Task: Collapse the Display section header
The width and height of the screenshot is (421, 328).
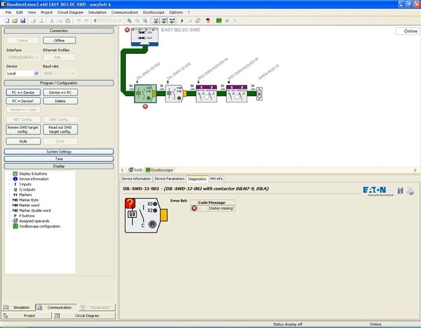Action: (x=58, y=166)
